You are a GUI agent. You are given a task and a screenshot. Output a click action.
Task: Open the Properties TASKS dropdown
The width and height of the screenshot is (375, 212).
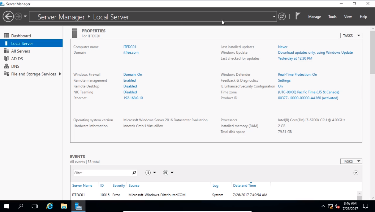[x=351, y=35]
